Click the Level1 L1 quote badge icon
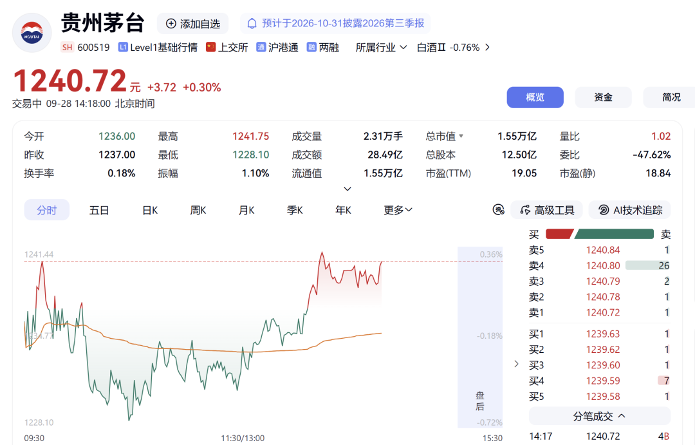 123,47
